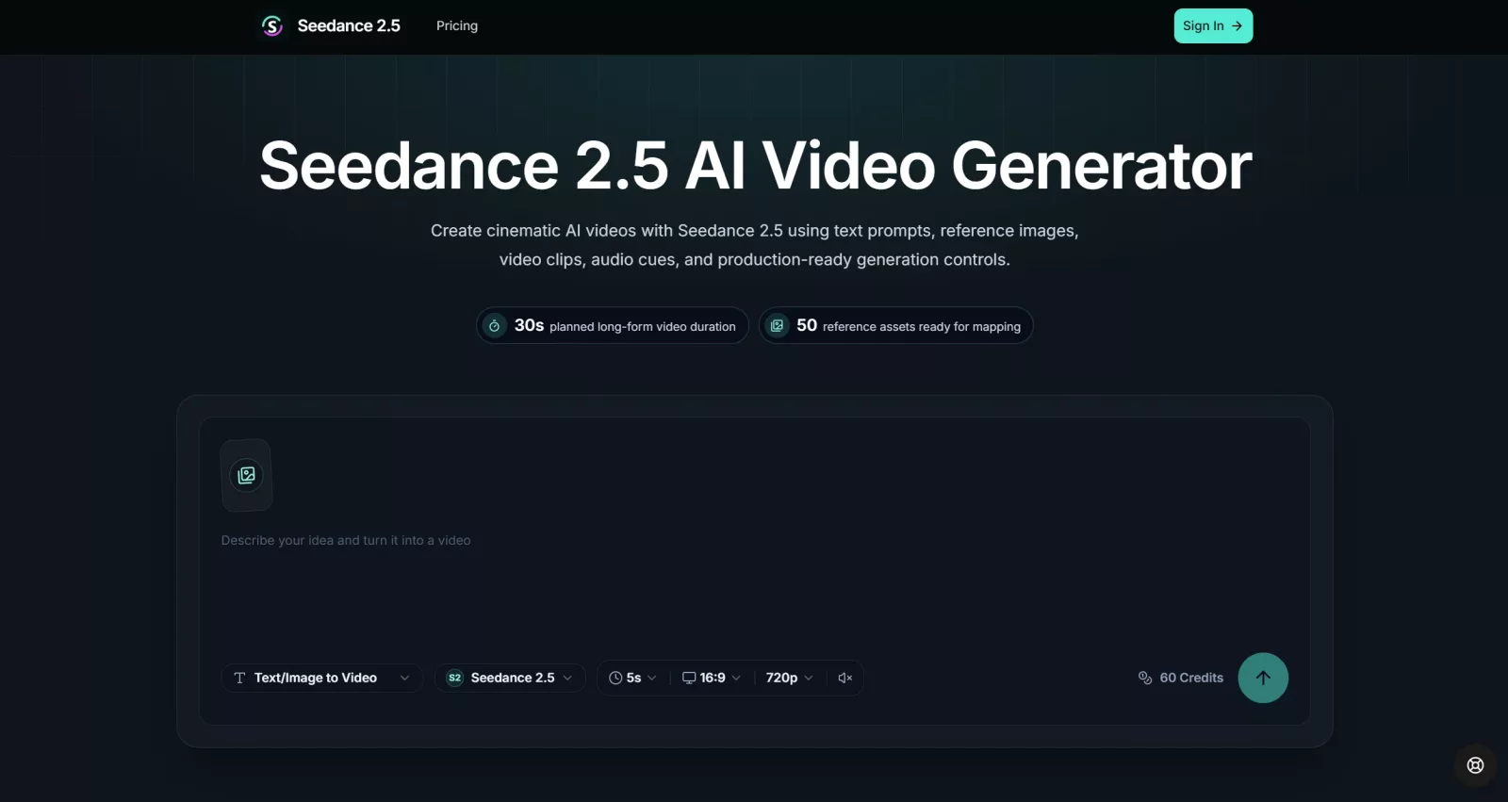The height and width of the screenshot is (802, 1508).
Task: Toggle the muted audio speaker icon
Action: click(845, 678)
